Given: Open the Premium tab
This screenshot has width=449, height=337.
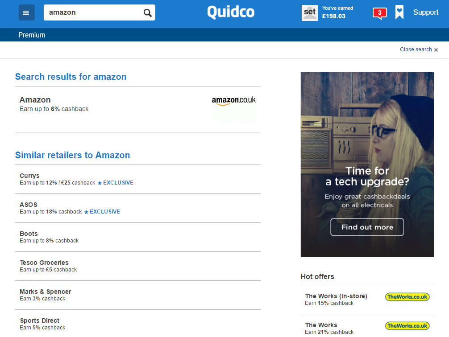Looking at the screenshot, I should [32, 35].
